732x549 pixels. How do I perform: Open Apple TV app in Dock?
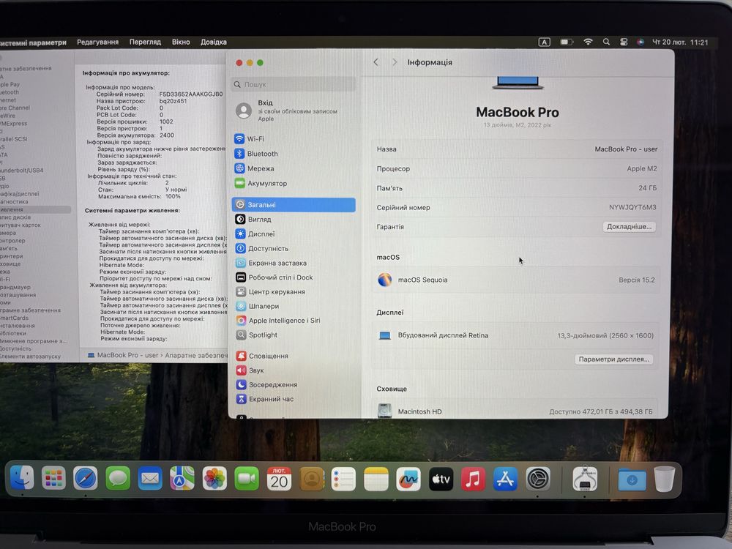pos(441,479)
